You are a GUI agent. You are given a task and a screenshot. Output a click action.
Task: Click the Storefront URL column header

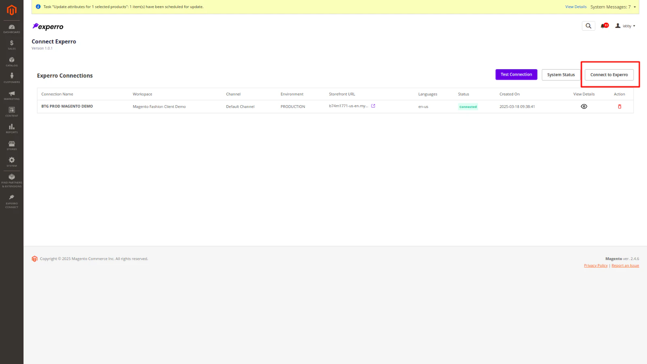point(342,94)
